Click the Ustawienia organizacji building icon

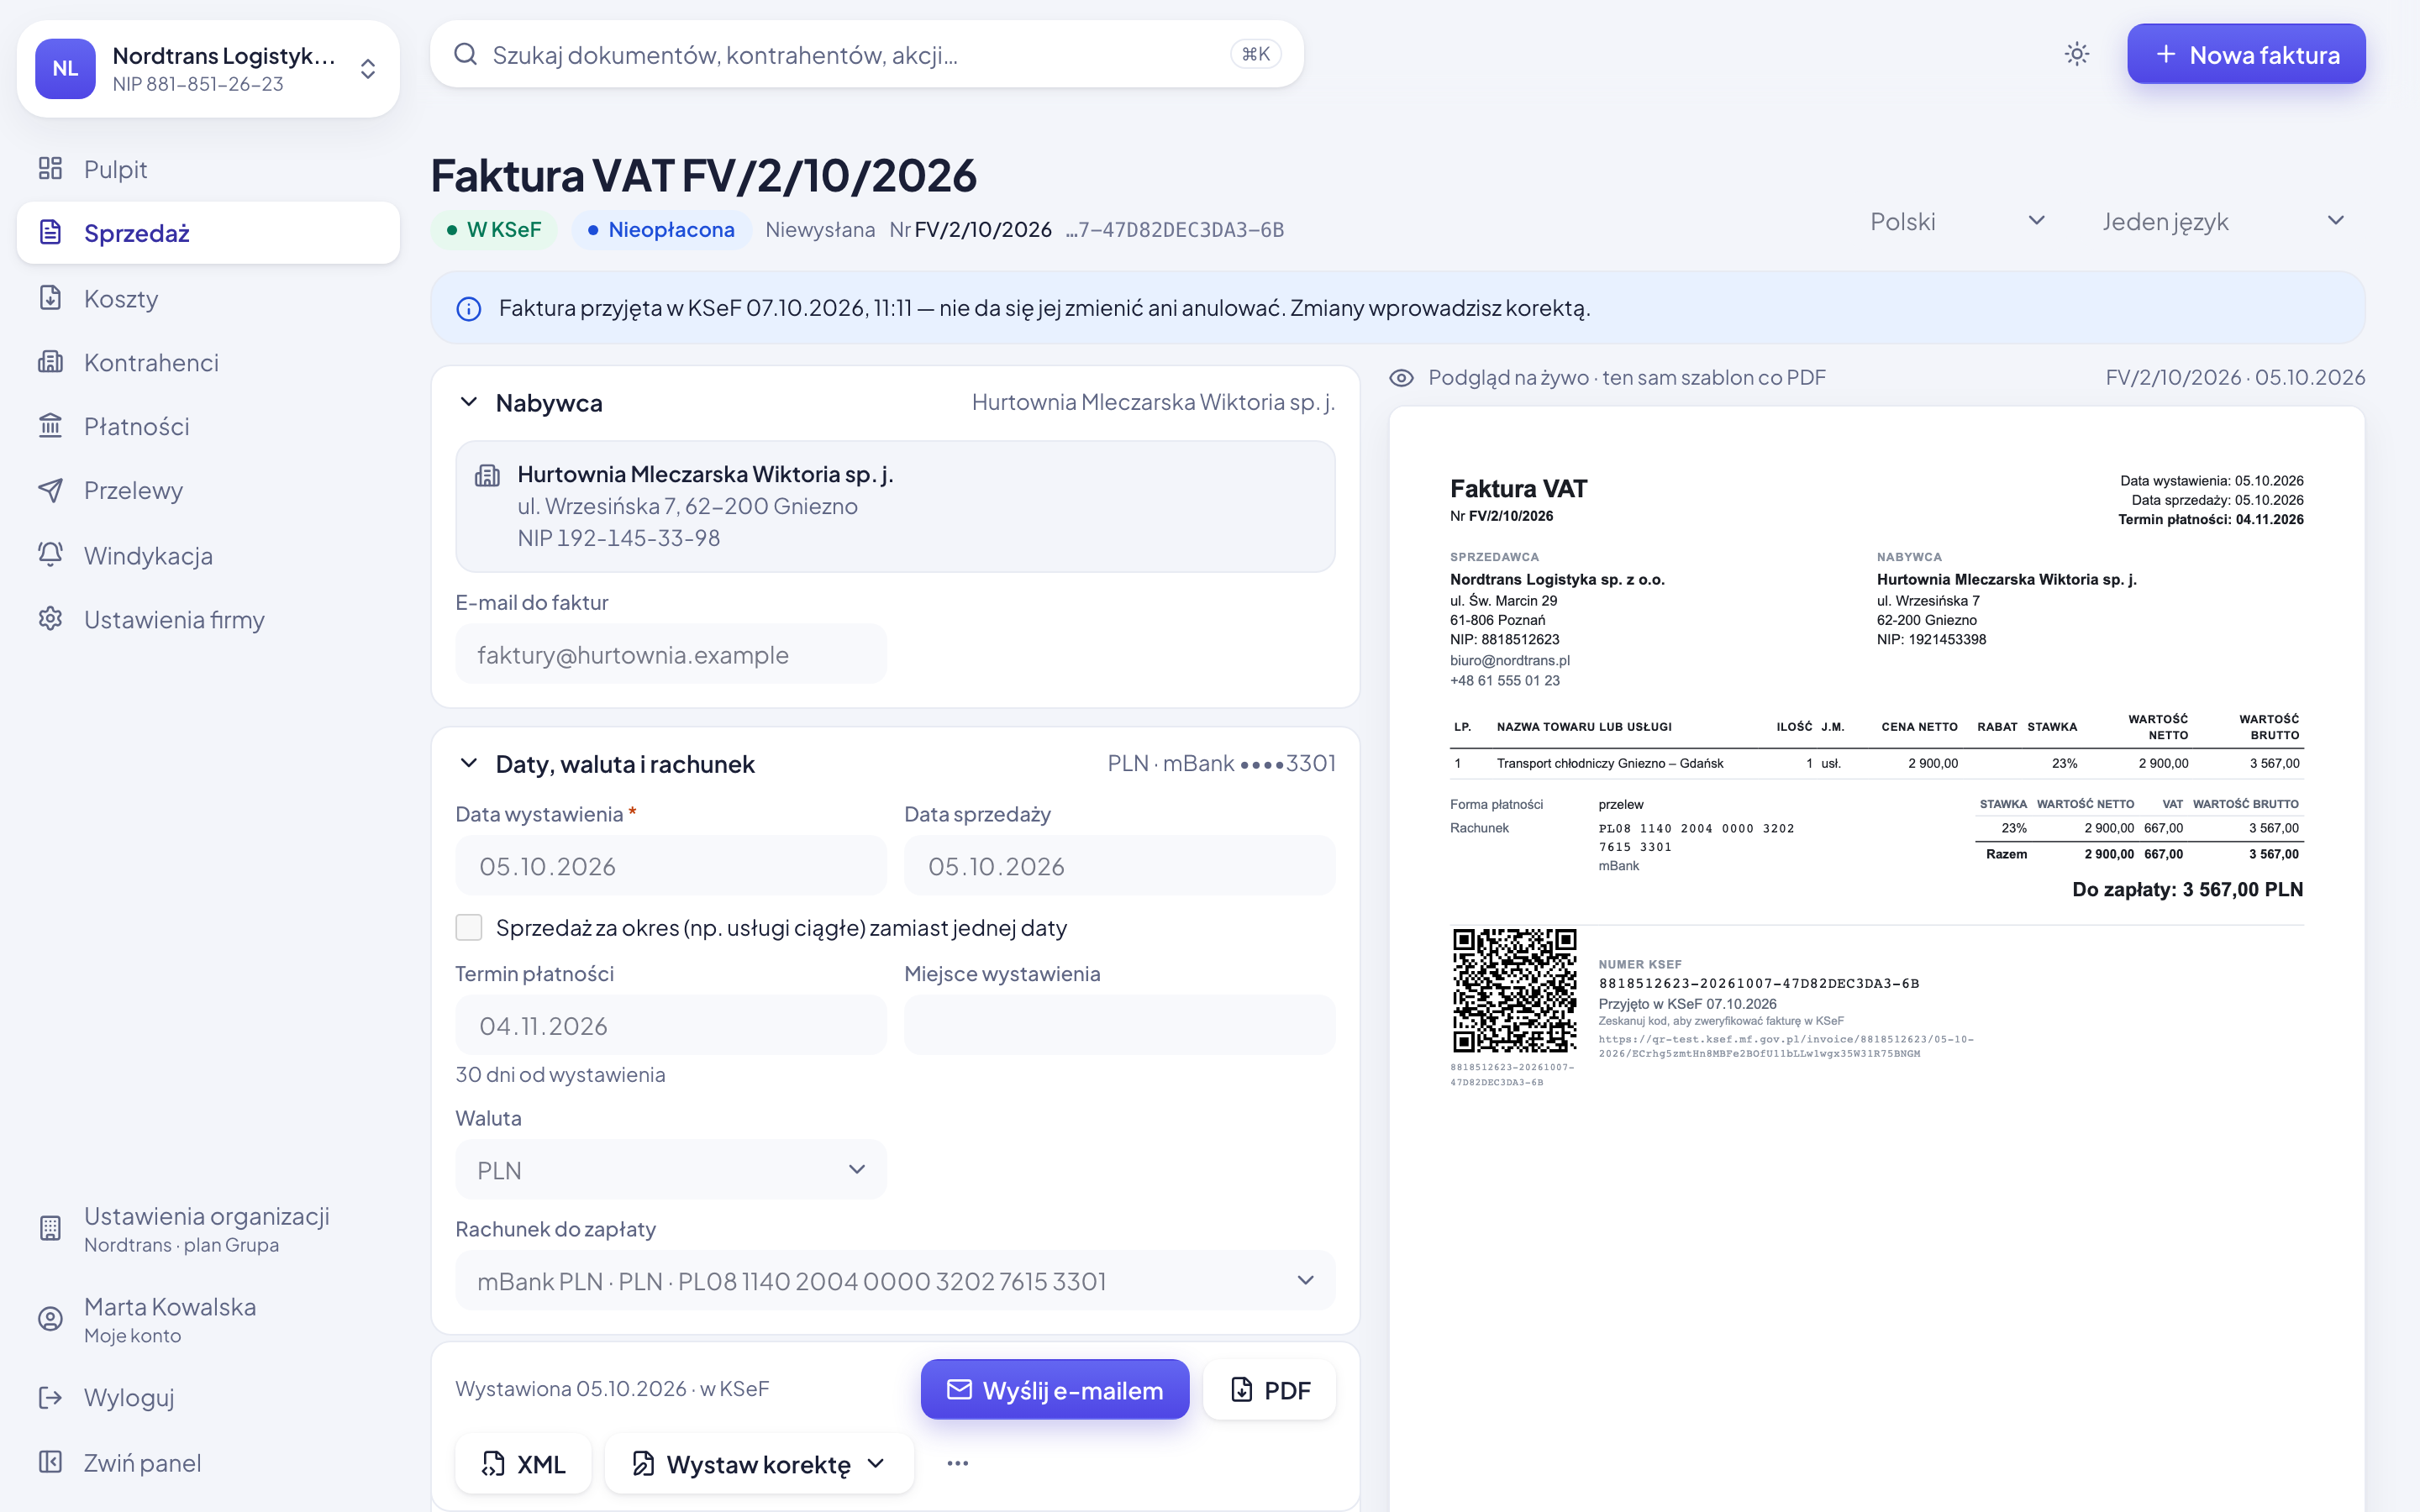point(50,1228)
